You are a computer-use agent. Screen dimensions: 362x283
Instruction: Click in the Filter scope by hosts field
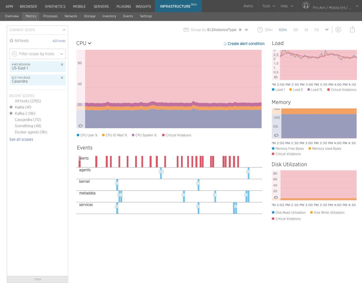pyautogui.click(x=37, y=54)
